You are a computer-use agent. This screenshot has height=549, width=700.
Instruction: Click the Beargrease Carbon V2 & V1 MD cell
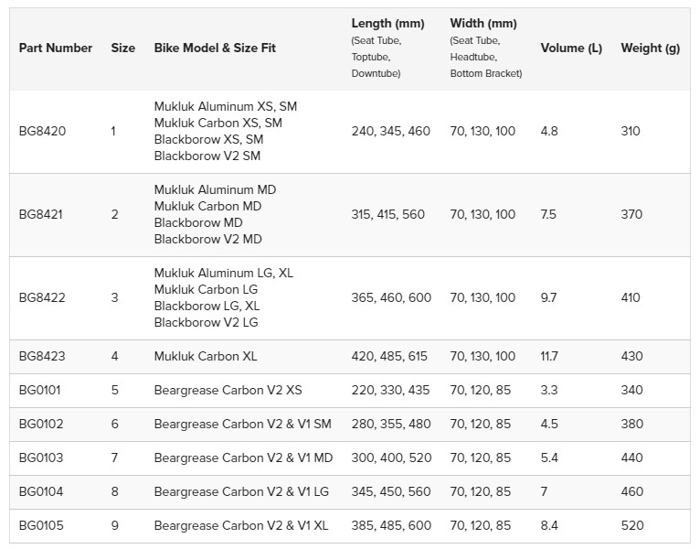pyautogui.click(x=243, y=458)
